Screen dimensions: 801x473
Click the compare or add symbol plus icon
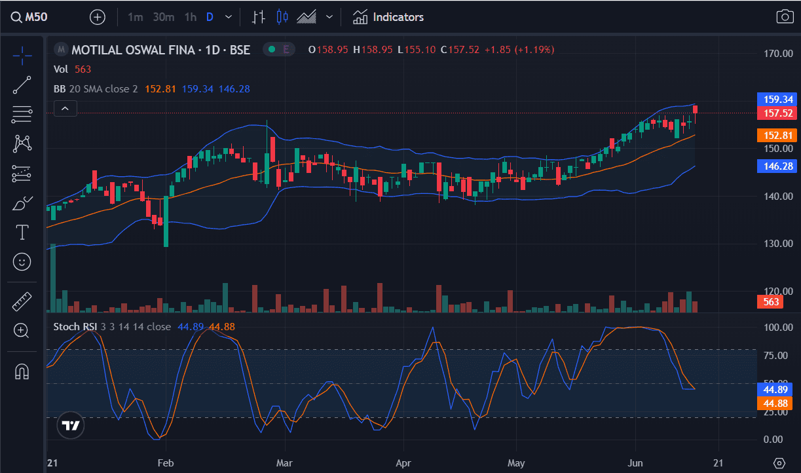(98, 17)
